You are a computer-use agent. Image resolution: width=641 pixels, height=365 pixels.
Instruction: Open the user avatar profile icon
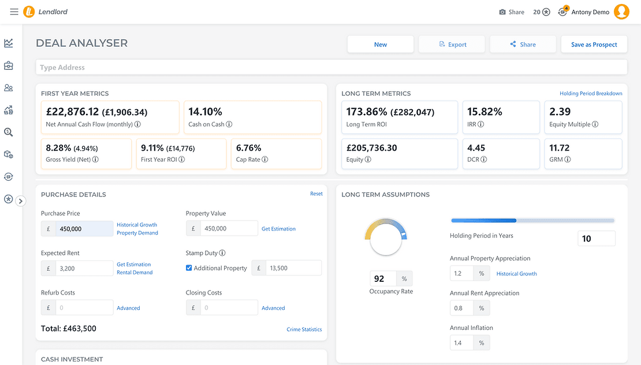click(621, 12)
